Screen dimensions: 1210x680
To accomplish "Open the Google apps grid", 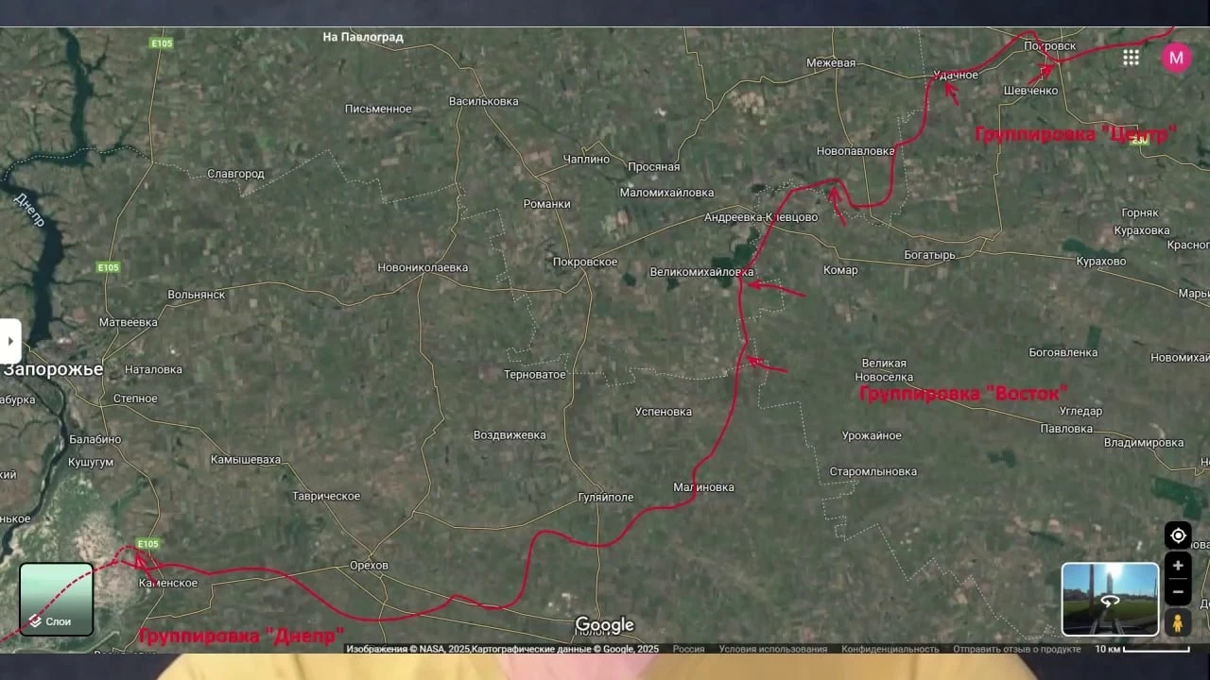I will tap(1131, 58).
